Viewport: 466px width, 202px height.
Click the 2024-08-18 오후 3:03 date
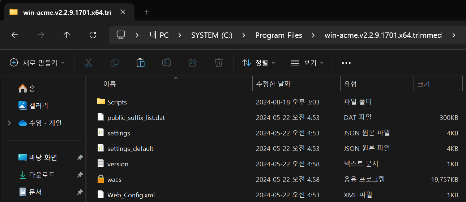(x=287, y=102)
